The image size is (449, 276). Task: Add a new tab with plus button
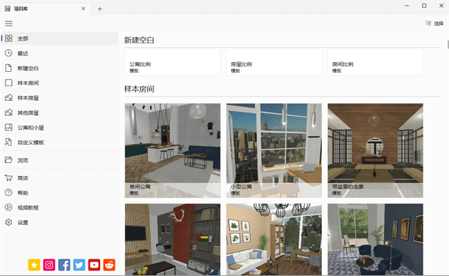[x=99, y=9]
